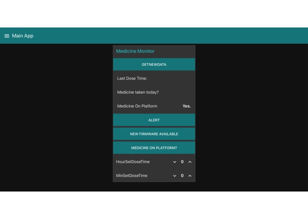
Task: Click the GETNEWDATA button
Action: coord(154,64)
